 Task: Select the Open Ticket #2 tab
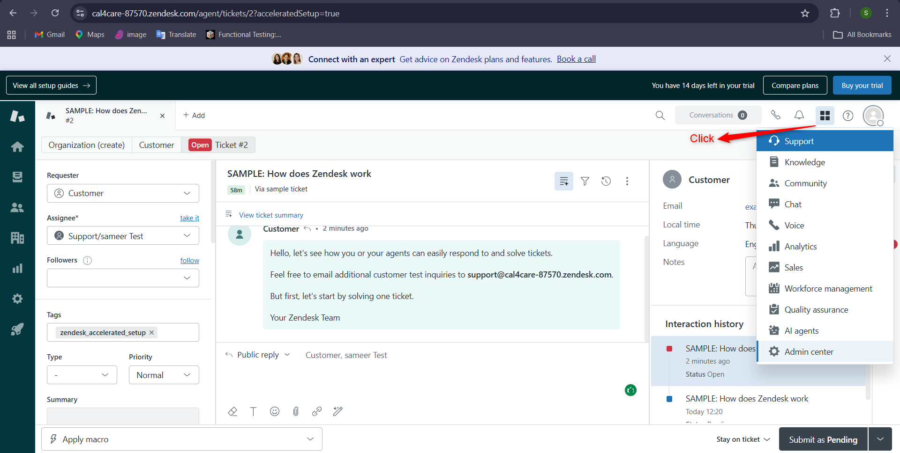[218, 145]
